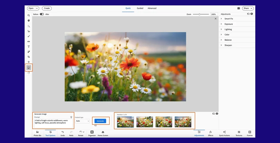Expand the Smart Fix adjustment
The image size is (280, 143).
pos(237,19)
